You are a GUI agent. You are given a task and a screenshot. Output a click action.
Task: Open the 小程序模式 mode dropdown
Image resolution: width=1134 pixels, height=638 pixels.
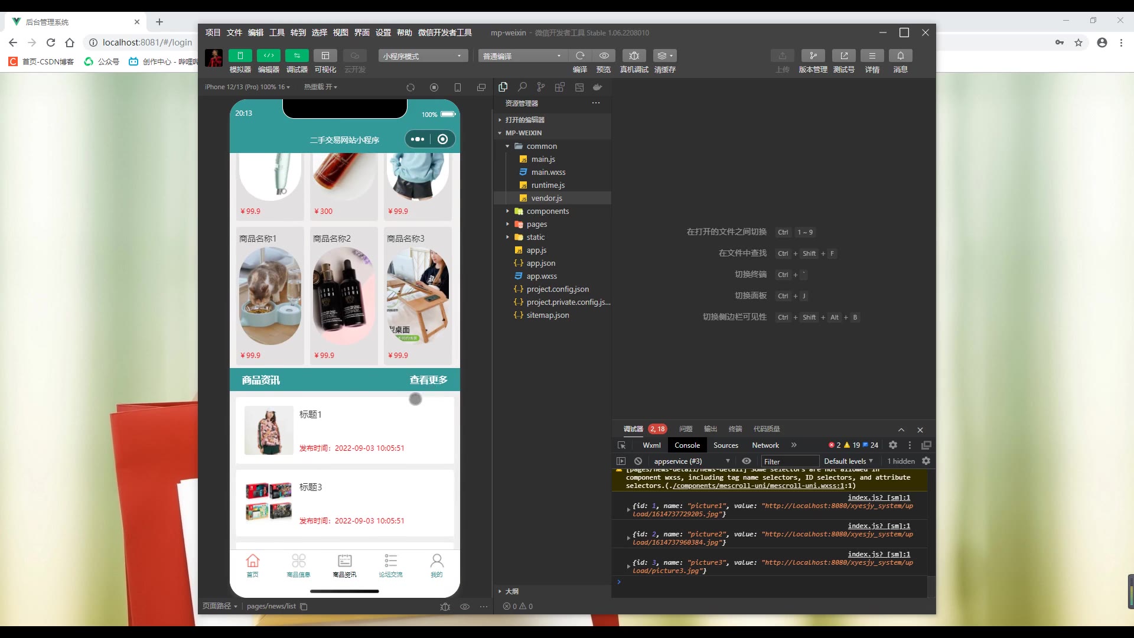(423, 56)
